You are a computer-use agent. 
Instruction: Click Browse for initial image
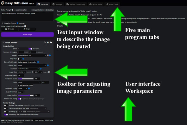[10, 29]
